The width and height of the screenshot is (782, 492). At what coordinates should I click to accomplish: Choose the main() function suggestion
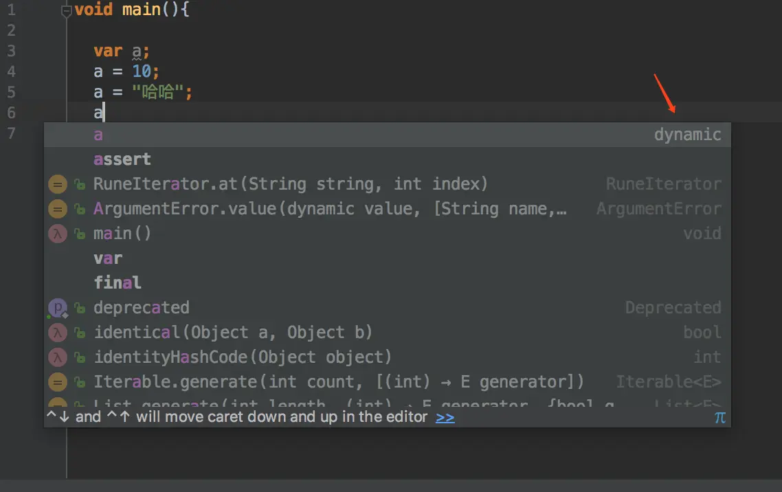pos(388,234)
